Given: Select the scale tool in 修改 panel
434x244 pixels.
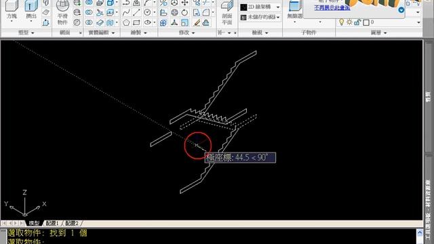Looking at the screenshot, I should [184, 22].
